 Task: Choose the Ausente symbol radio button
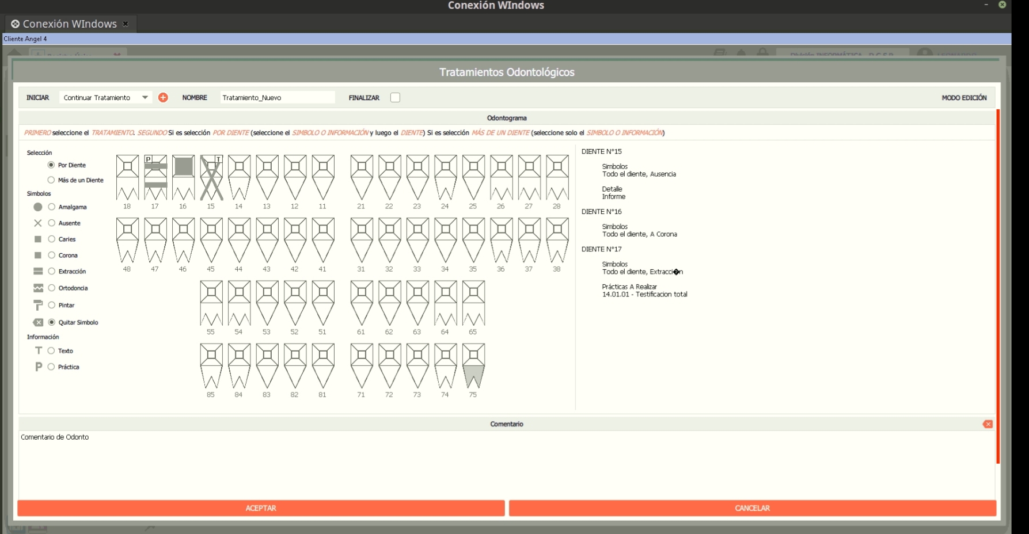click(x=52, y=223)
